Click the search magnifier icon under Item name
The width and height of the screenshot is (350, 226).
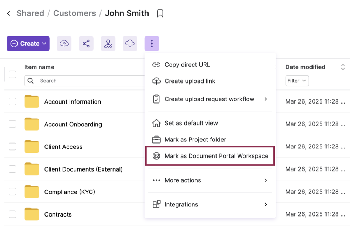point(30,81)
